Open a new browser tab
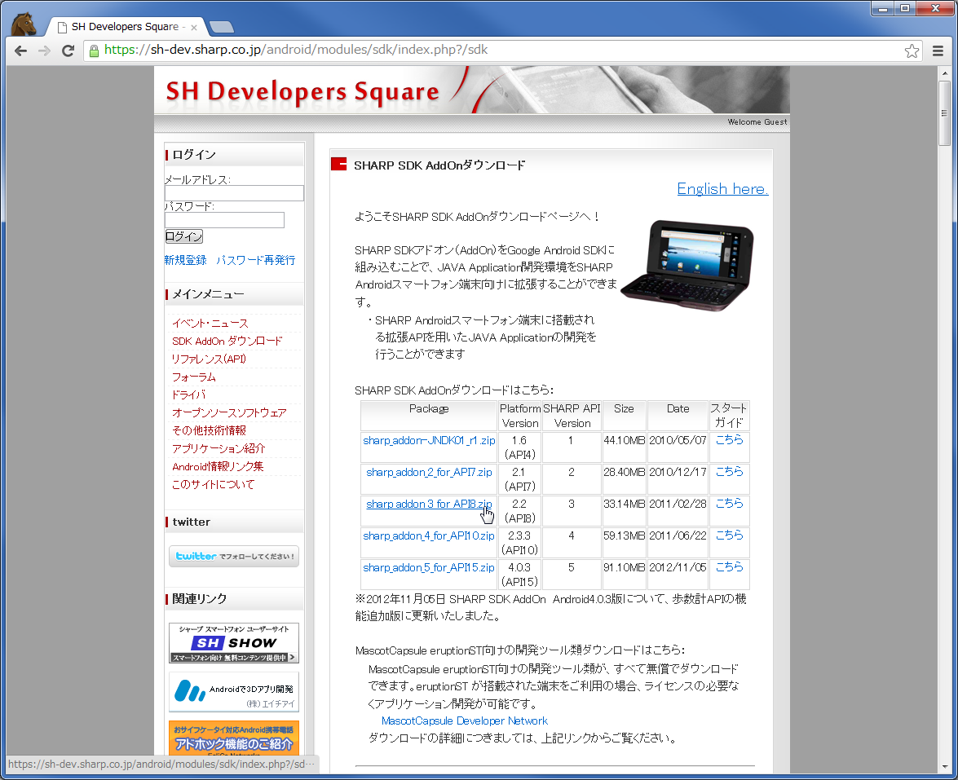Screen dimensions: 958x780 [221, 27]
